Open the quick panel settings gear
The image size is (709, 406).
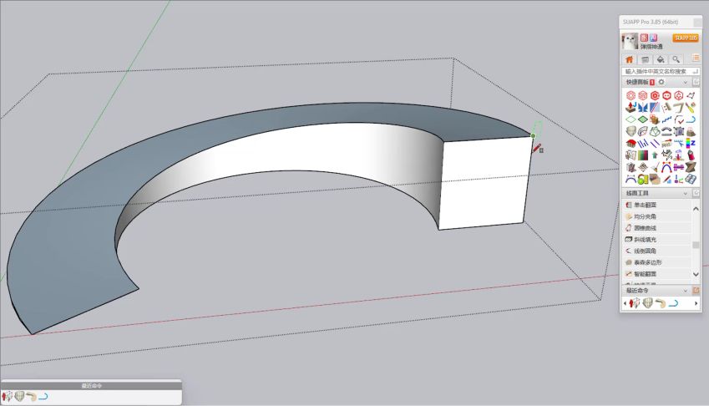pyautogui.click(x=661, y=82)
